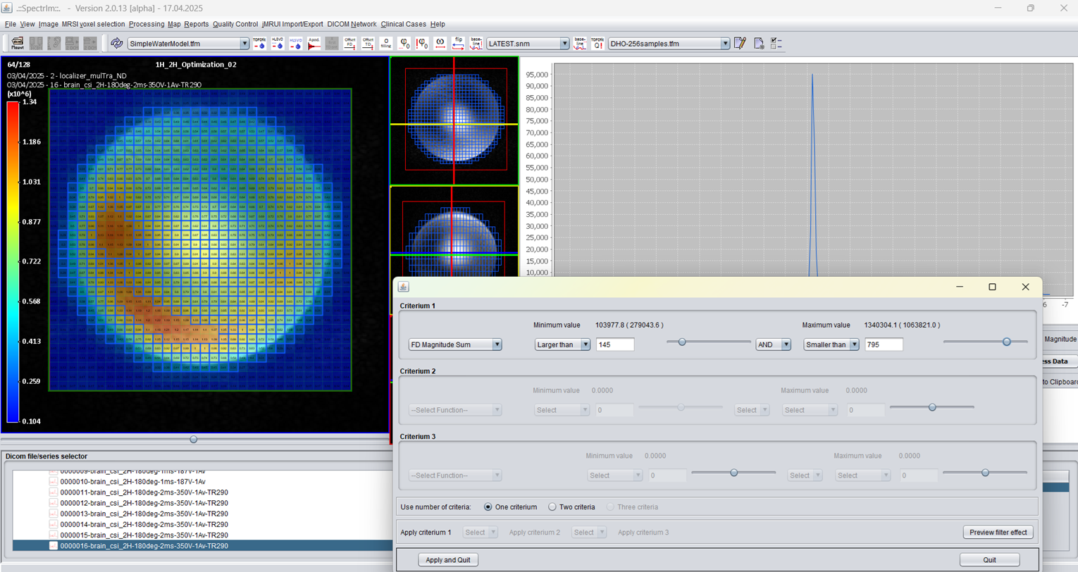
Task: Open the DHO-256samples.tfm dropdown
Action: [725, 44]
